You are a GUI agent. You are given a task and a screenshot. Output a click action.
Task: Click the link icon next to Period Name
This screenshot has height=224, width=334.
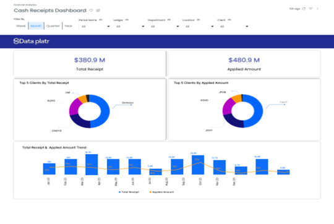[x=101, y=20]
